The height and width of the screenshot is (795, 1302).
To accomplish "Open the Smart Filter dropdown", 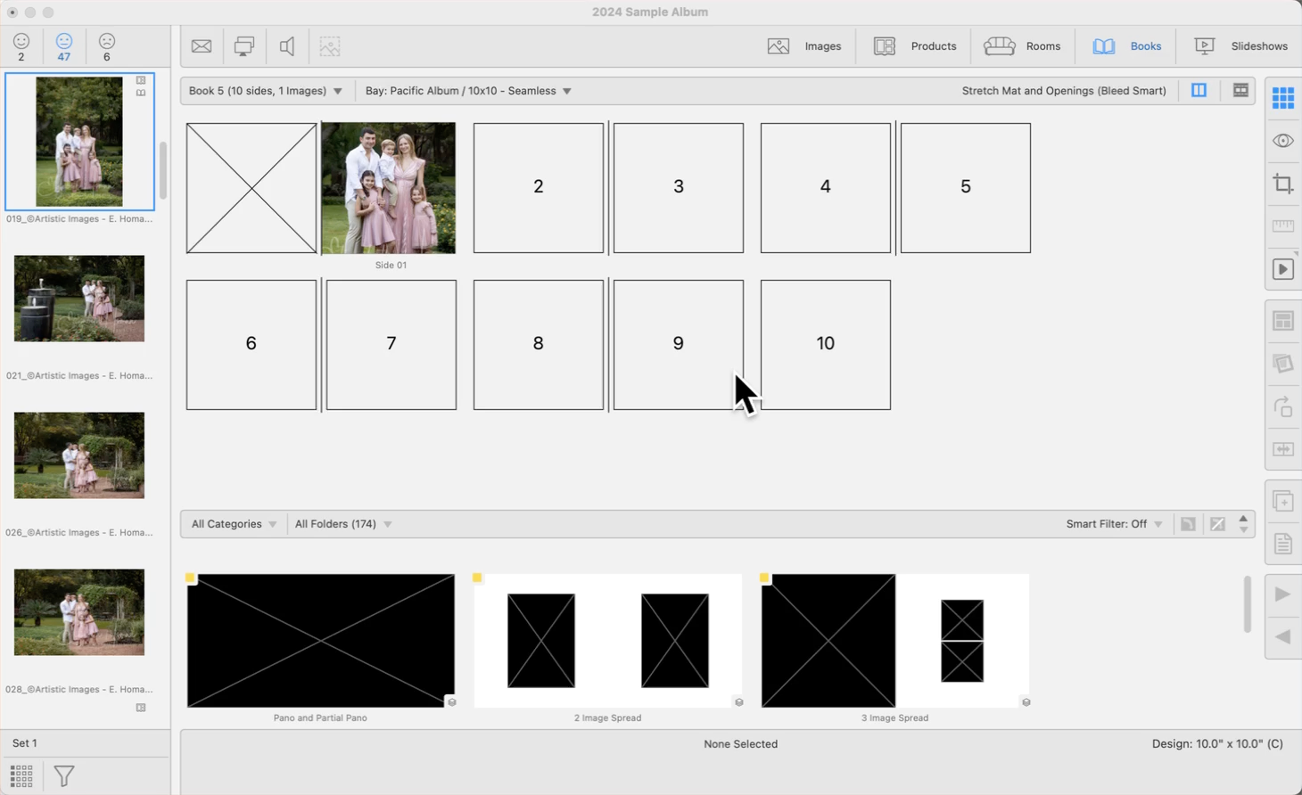I will click(1114, 524).
